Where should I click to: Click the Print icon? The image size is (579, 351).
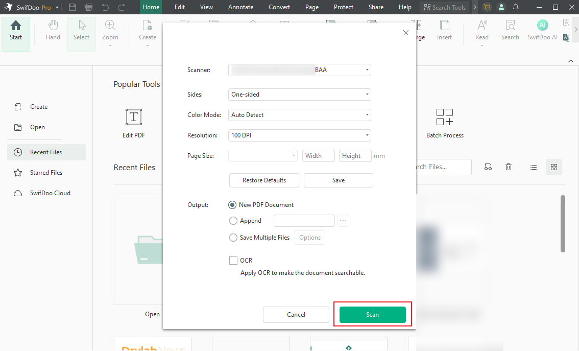(x=88, y=7)
